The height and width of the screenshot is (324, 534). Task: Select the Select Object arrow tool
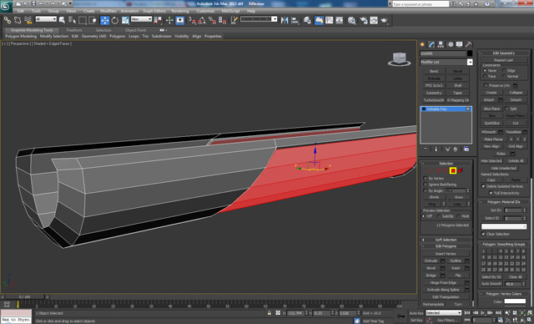point(62,20)
